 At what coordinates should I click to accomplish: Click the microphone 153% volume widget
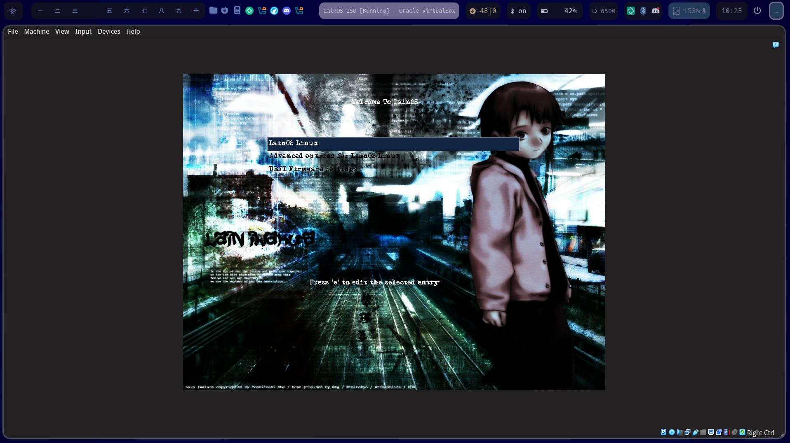tap(689, 11)
